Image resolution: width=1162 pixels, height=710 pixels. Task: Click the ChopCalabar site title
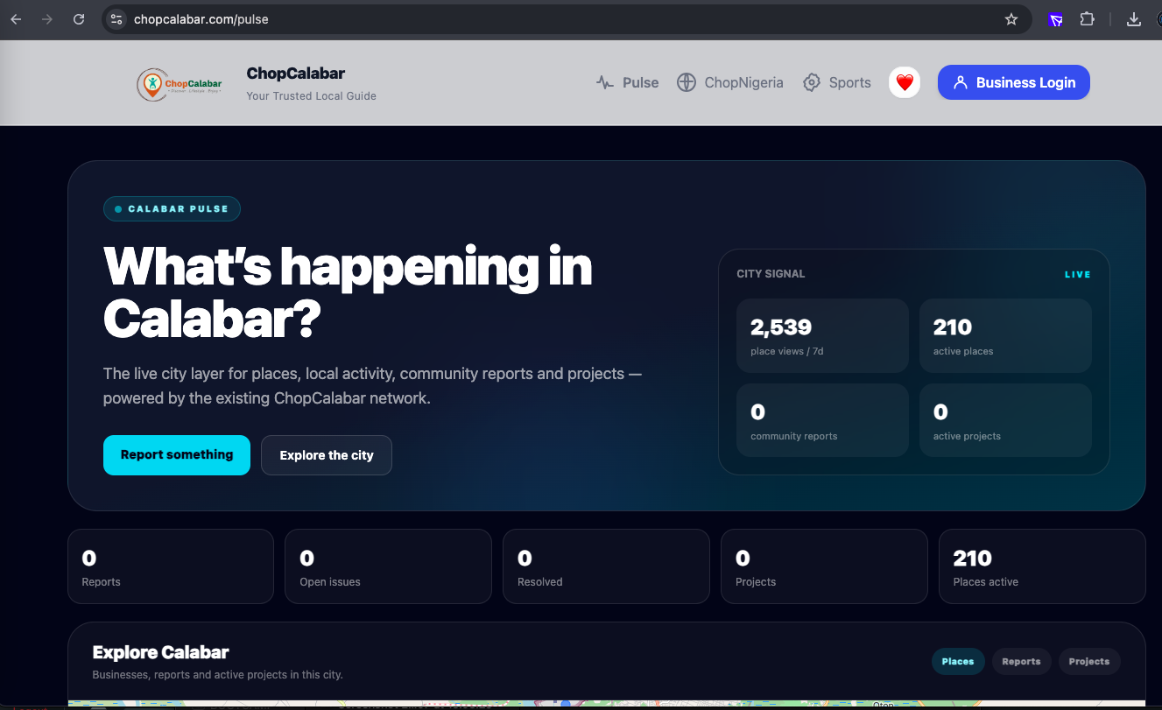click(296, 74)
